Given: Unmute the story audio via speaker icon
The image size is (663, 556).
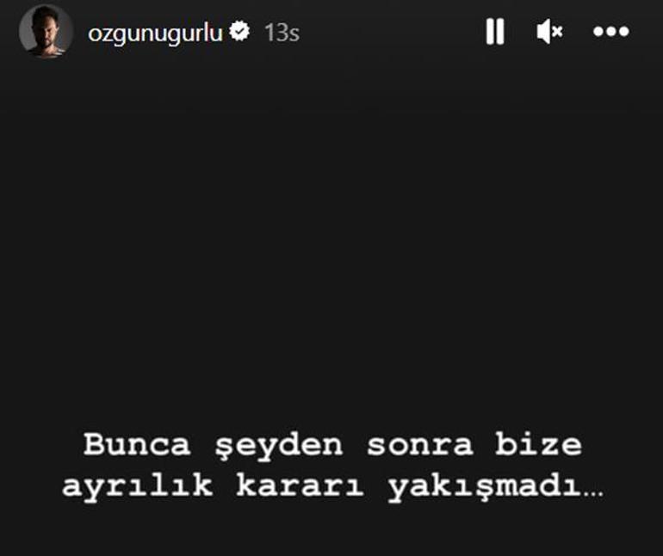Looking at the screenshot, I should tap(549, 31).
